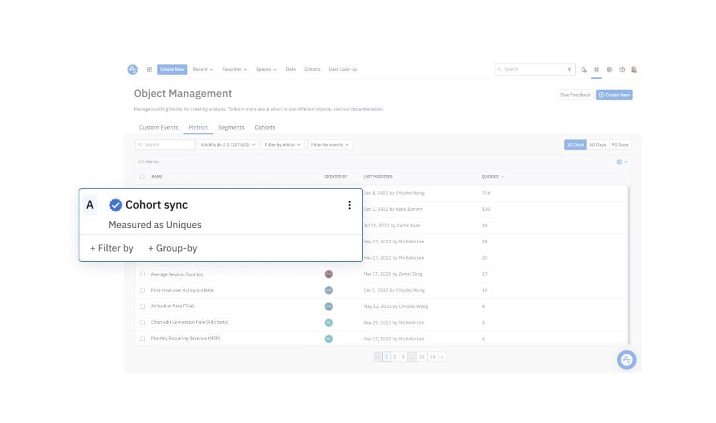
Task: Open the Custom Events tab
Action: pyautogui.click(x=158, y=128)
